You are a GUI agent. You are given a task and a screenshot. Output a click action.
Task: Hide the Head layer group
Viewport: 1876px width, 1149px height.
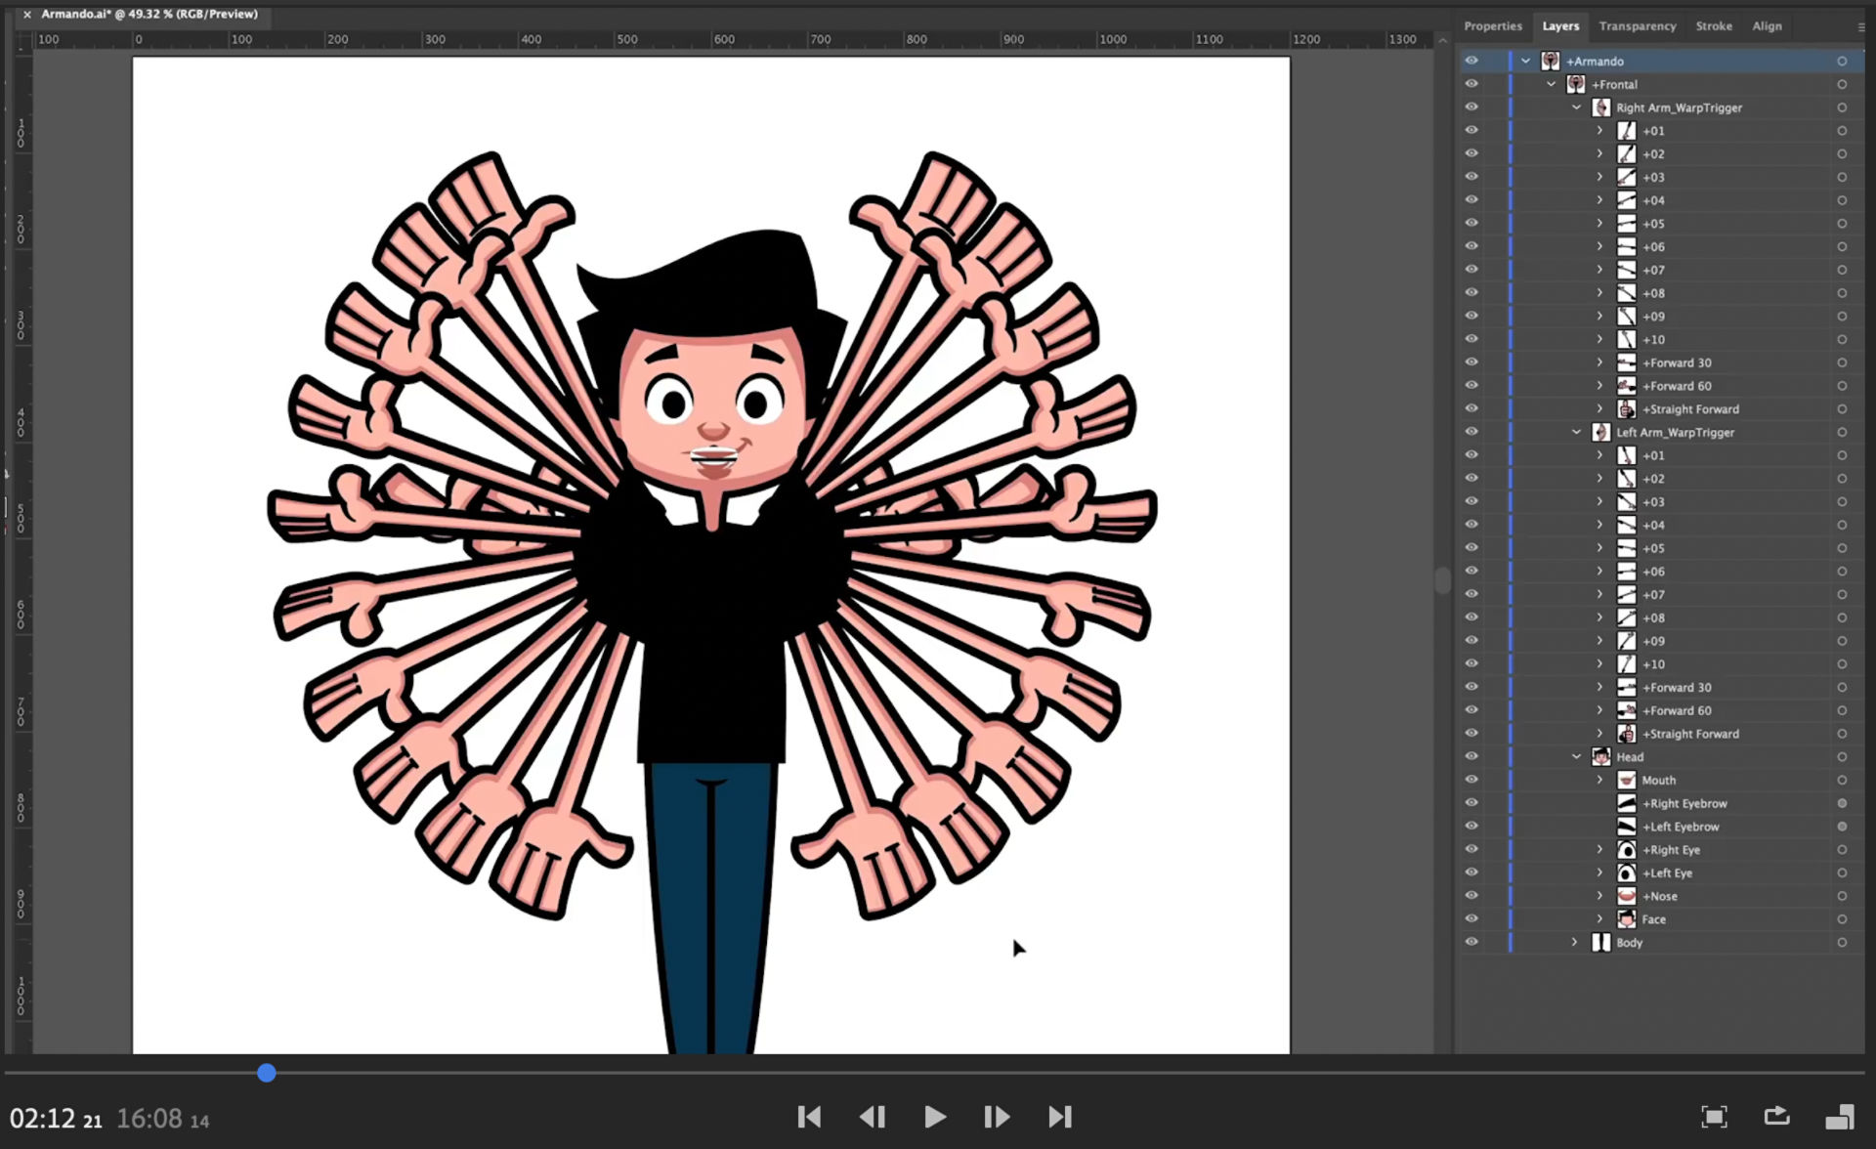point(1471,757)
